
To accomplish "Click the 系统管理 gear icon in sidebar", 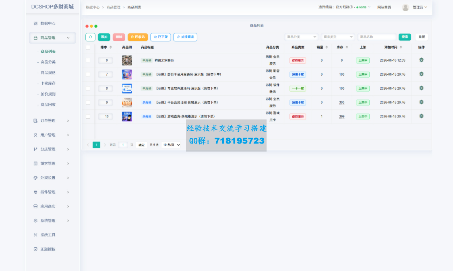I will click(35, 220).
